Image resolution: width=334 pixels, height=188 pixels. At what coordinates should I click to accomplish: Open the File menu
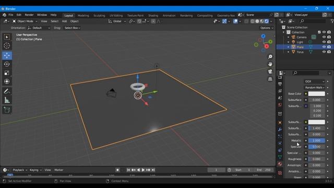(10, 15)
